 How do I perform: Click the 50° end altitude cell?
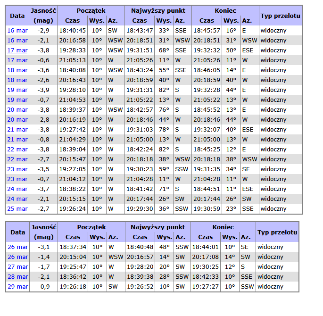(231, 50)
